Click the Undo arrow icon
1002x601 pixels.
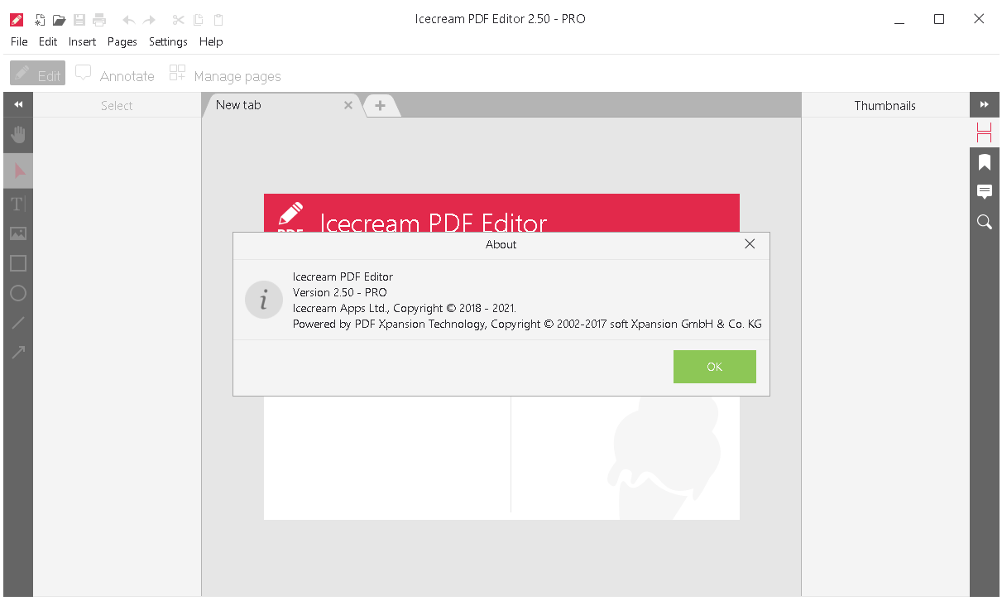click(128, 20)
